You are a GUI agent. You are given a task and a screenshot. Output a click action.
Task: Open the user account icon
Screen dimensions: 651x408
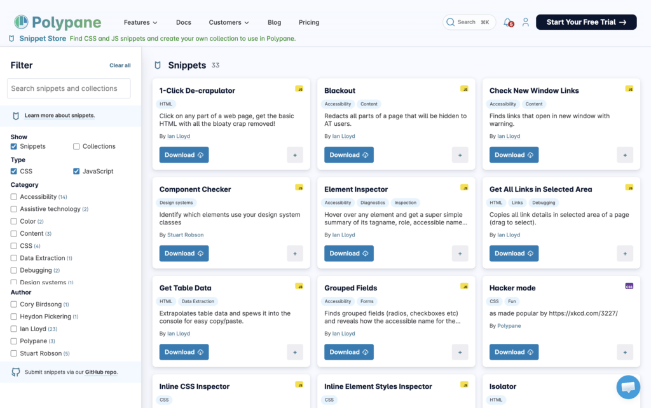pos(526,22)
